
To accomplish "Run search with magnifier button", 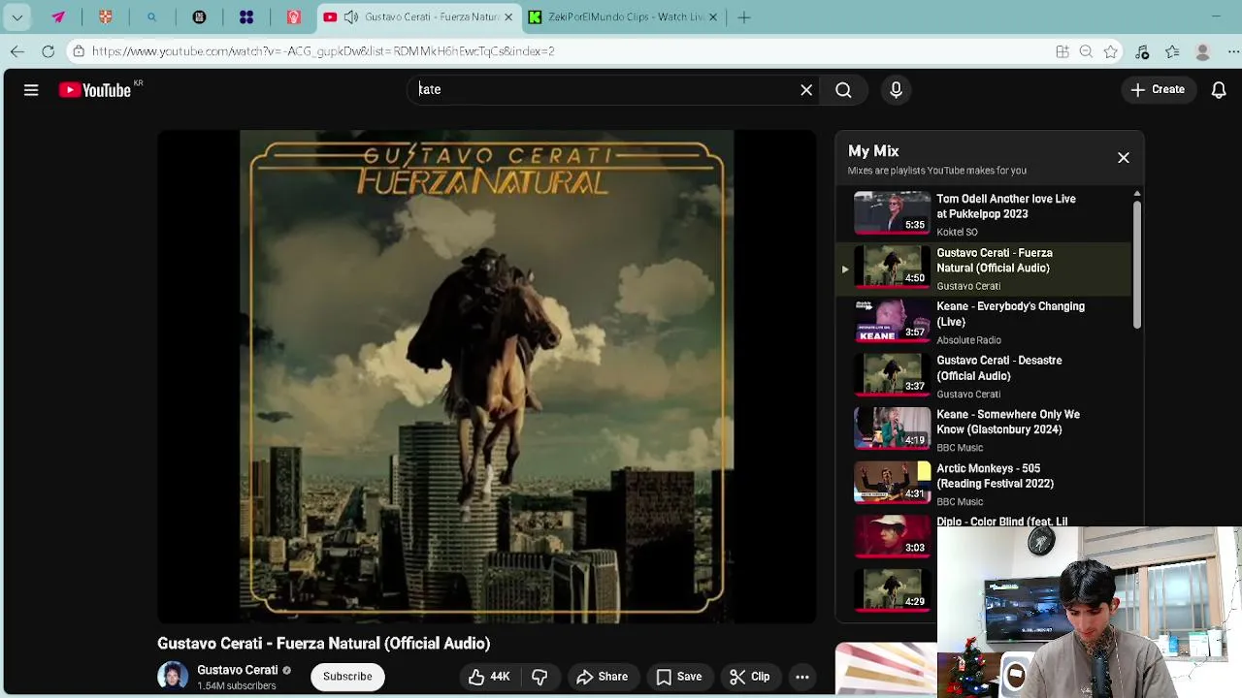I will coord(843,90).
